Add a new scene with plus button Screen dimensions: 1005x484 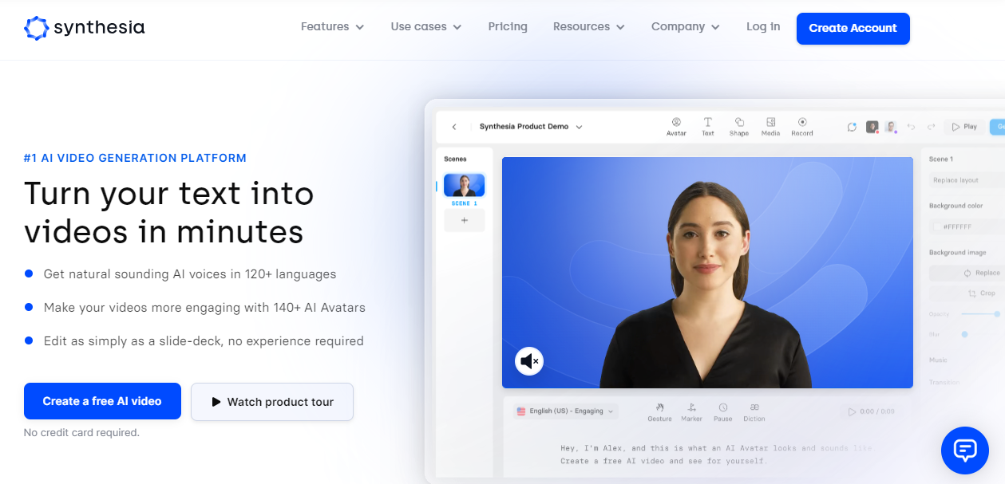tap(464, 220)
